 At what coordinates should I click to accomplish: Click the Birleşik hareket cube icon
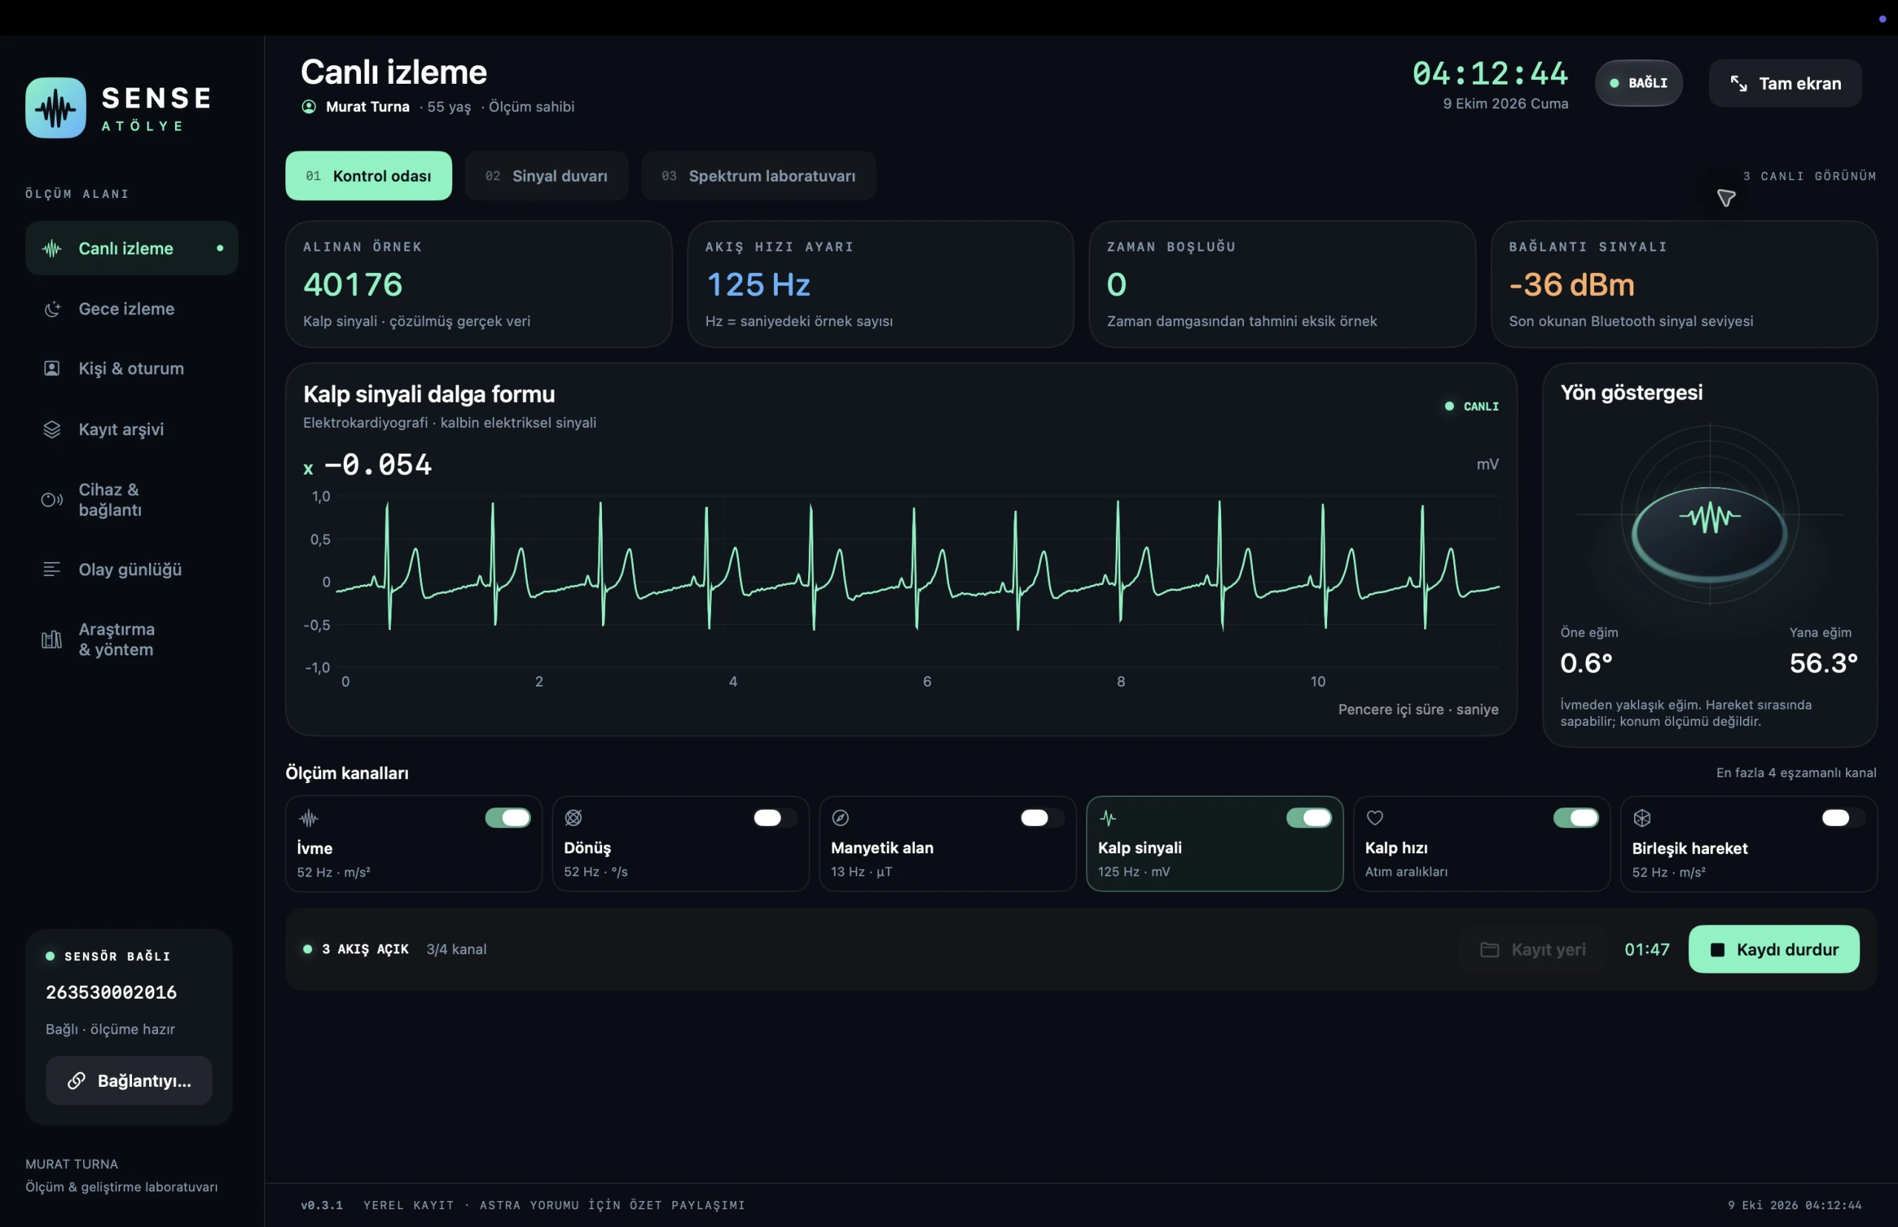click(1642, 818)
